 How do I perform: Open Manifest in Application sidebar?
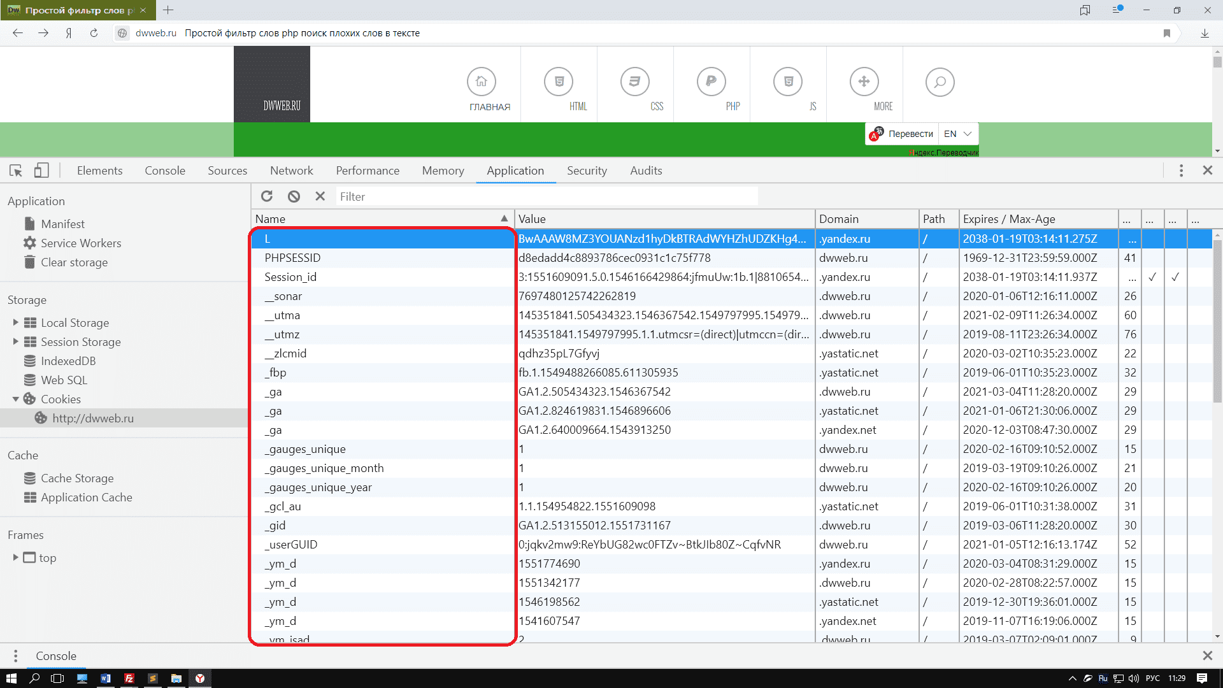pyautogui.click(x=62, y=224)
